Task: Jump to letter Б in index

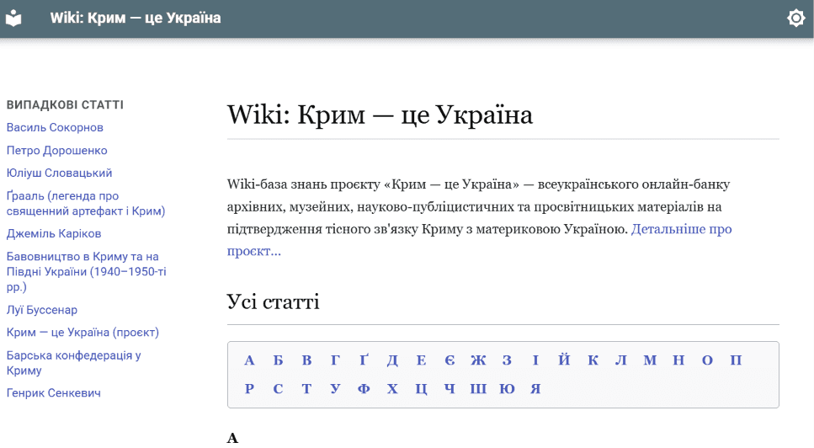Action: (279, 360)
